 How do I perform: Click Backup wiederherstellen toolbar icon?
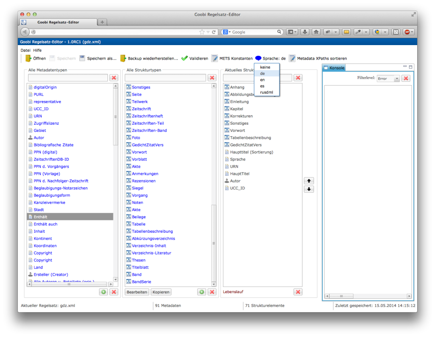[x=123, y=58]
